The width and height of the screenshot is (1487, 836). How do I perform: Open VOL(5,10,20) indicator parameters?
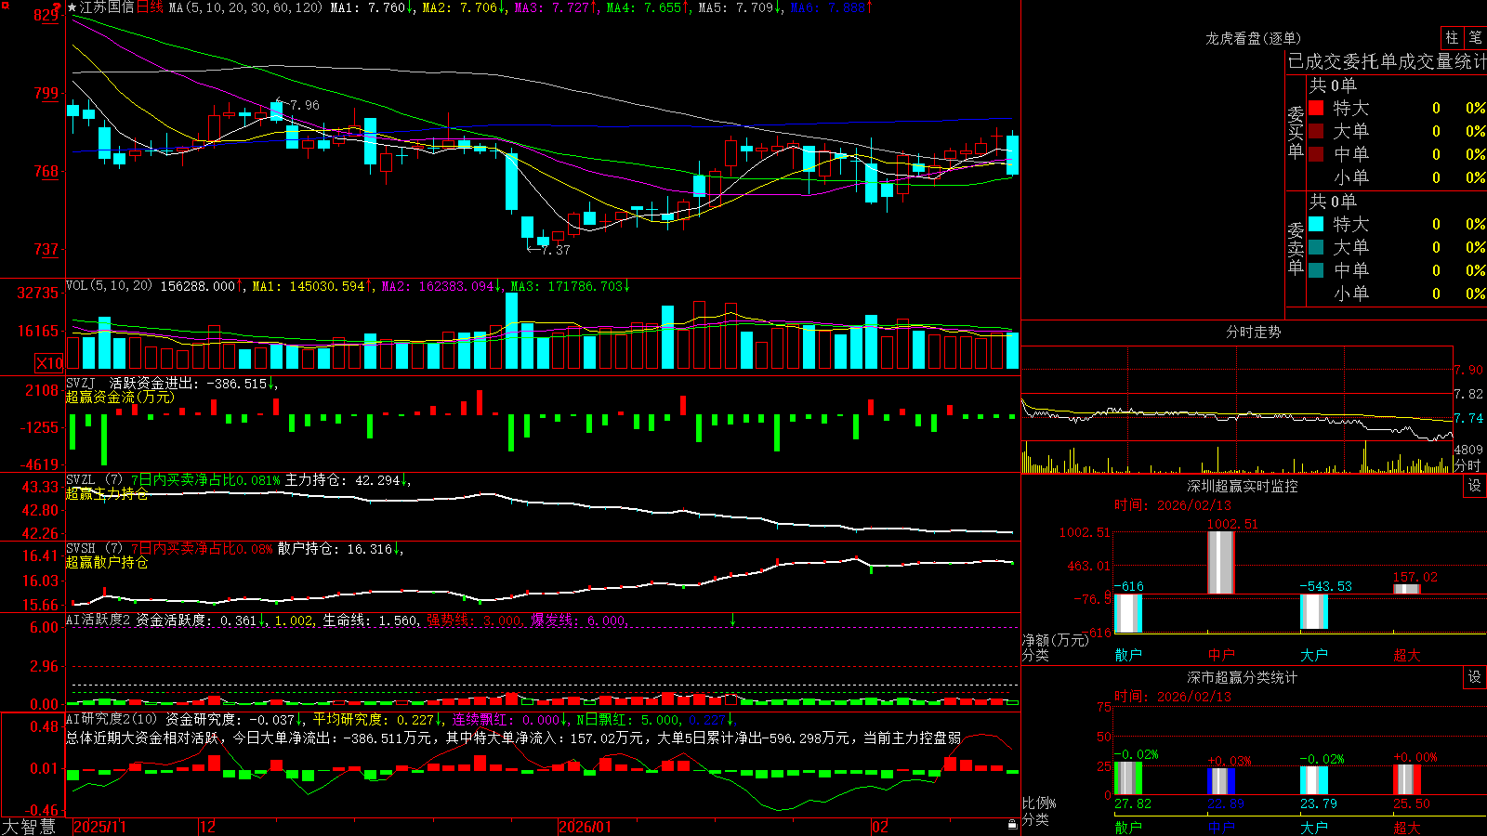point(110,285)
